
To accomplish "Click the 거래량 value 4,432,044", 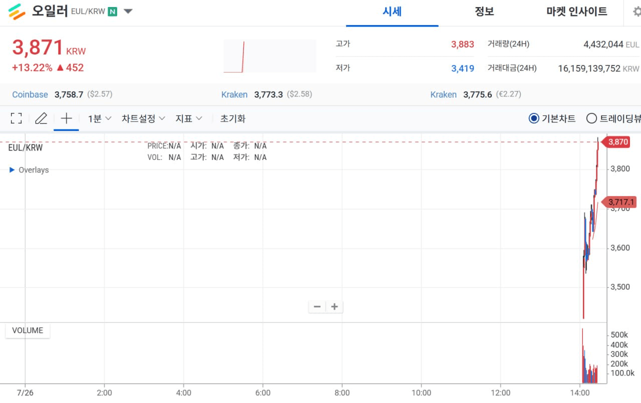I will point(603,44).
